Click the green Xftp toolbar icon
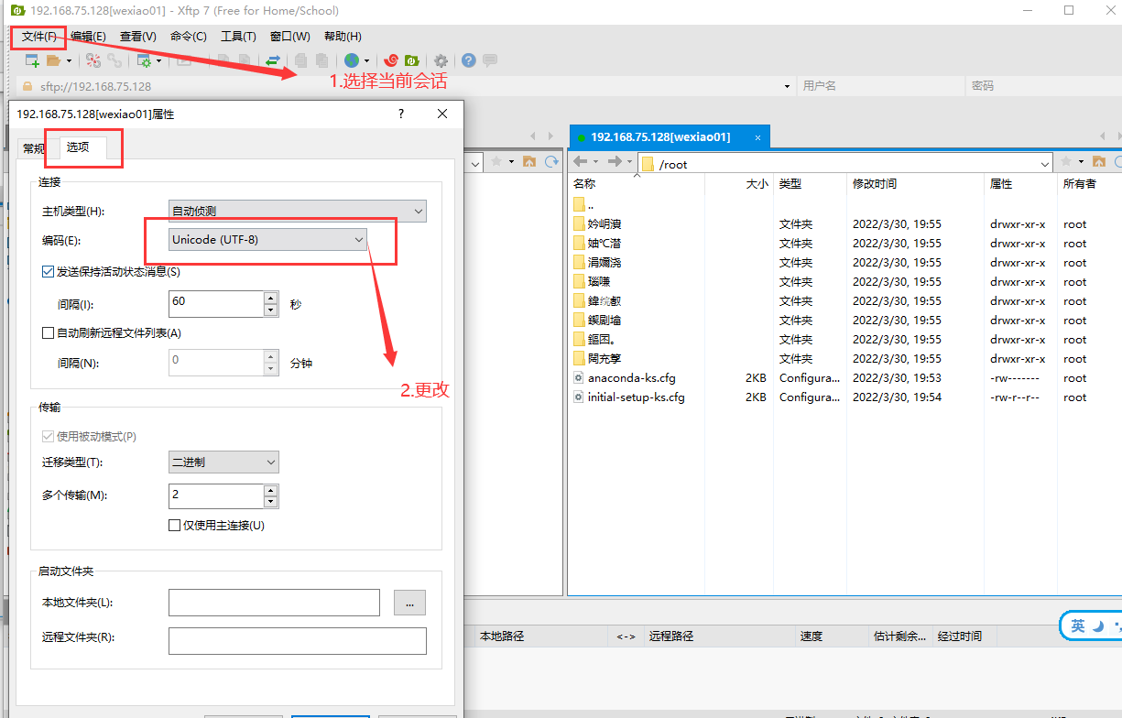The height and width of the screenshot is (718, 1122). [412, 60]
